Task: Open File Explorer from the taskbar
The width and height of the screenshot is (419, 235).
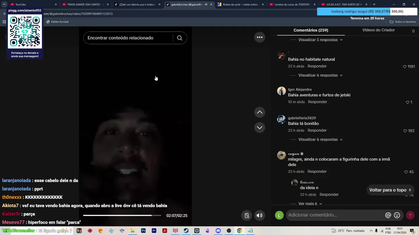Action: 133,231
